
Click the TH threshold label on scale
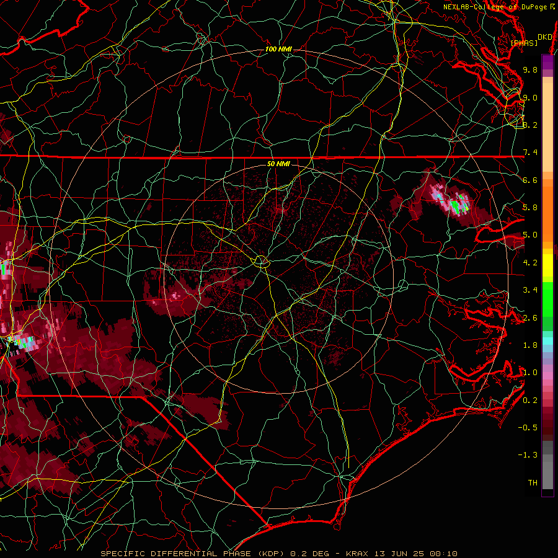click(533, 483)
